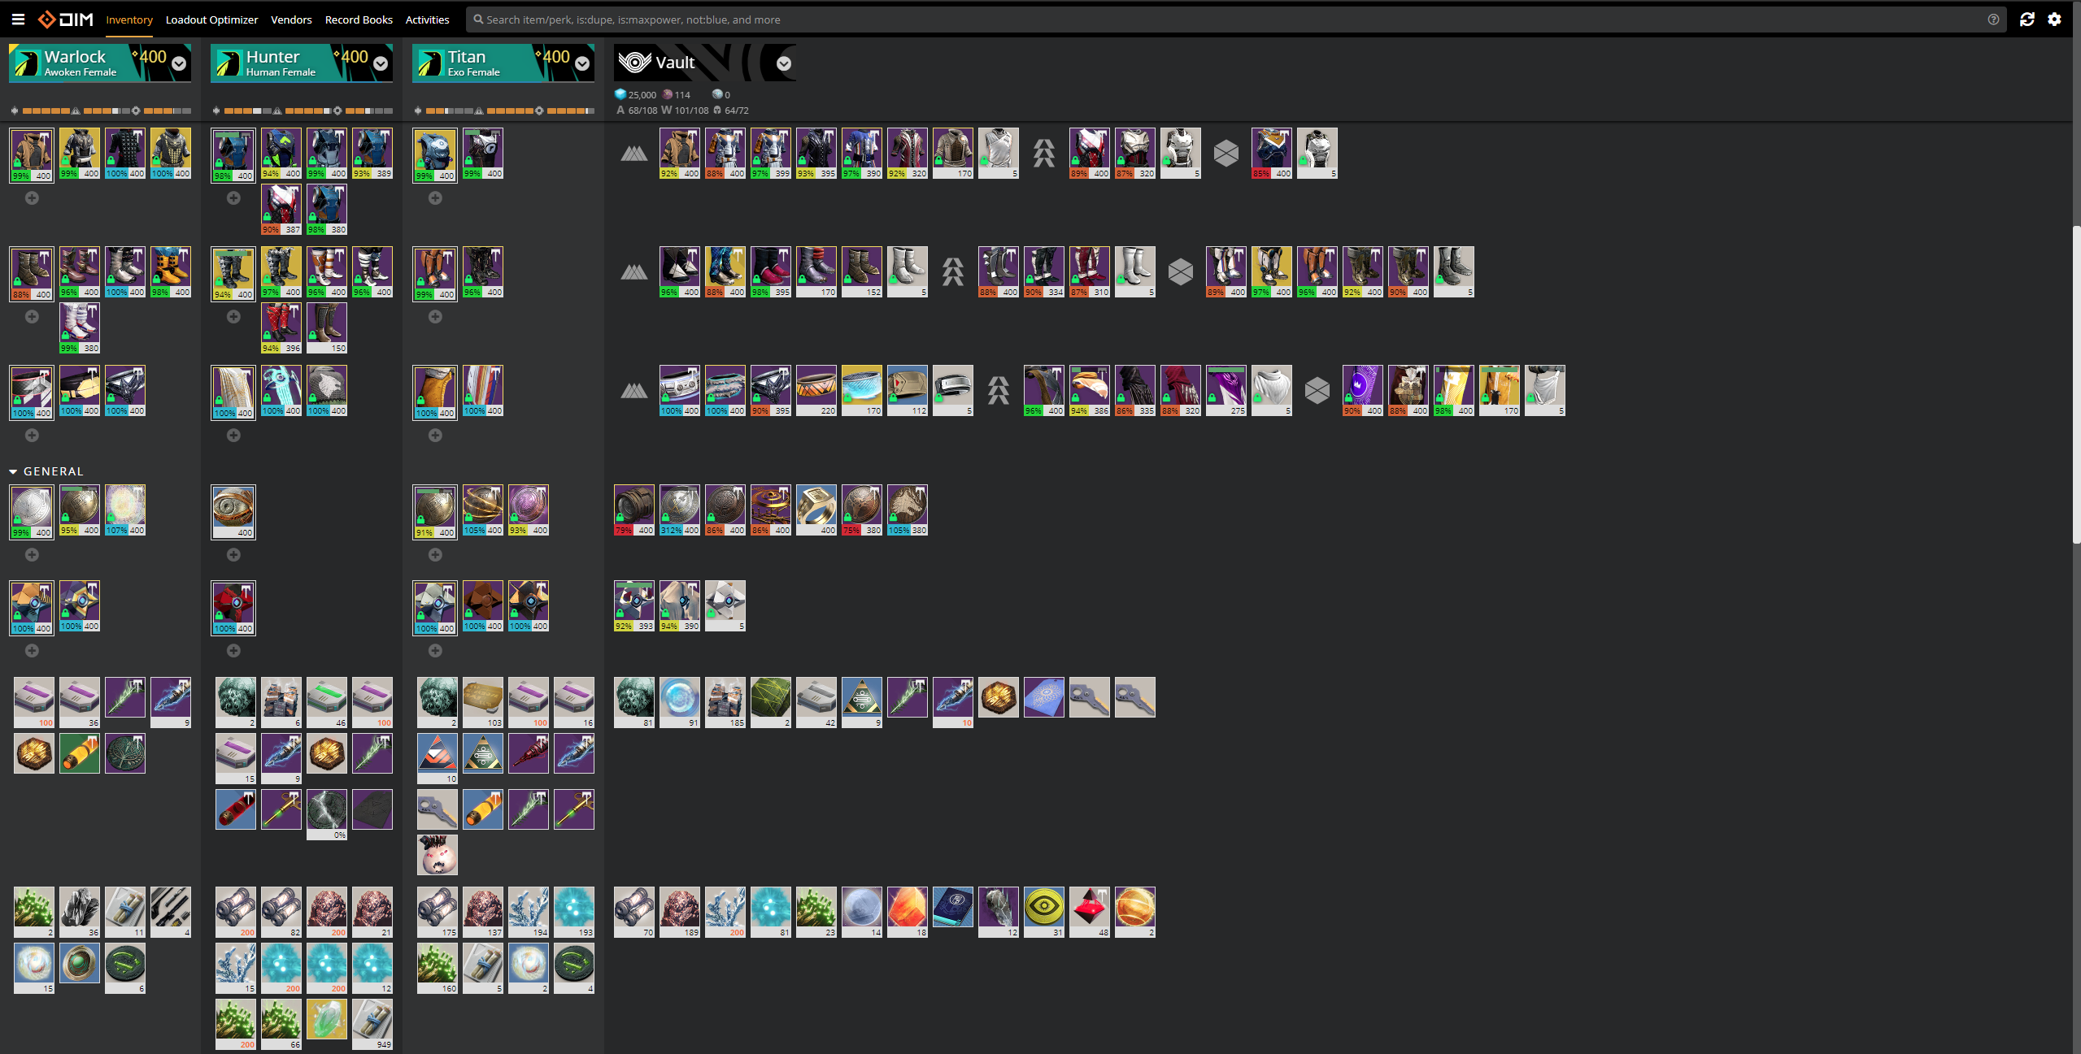Image resolution: width=2081 pixels, height=1054 pixels.
Task: Select Titan's white monster mask item
Action: 438,855
